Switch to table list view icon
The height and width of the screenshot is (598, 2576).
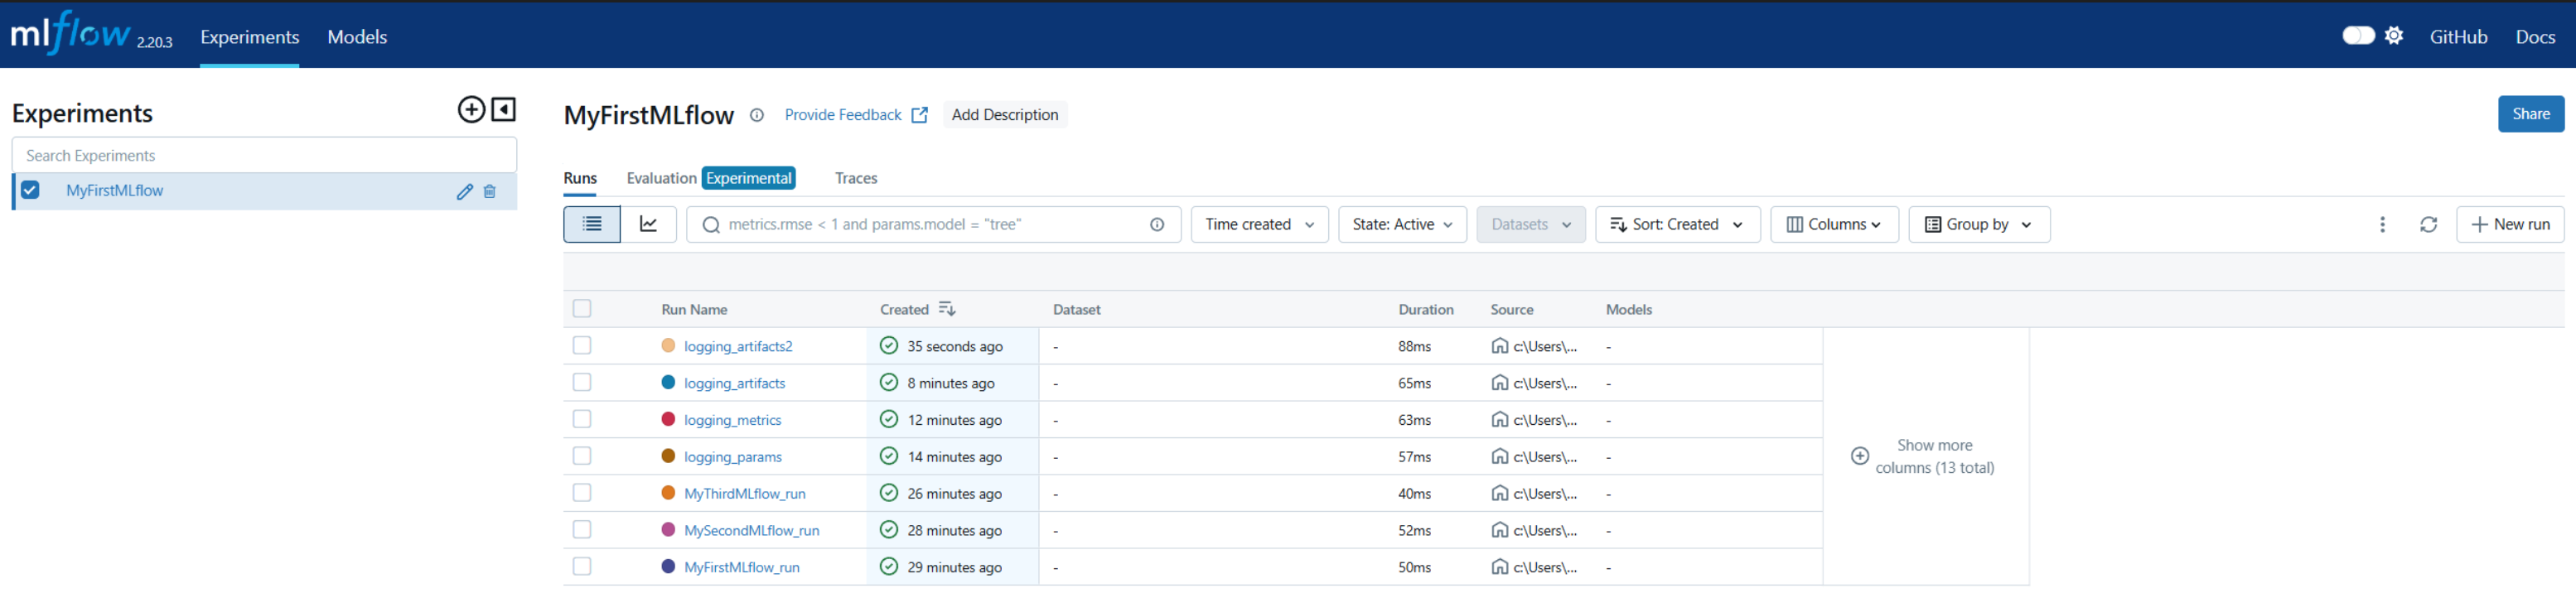tap(592, 225)
